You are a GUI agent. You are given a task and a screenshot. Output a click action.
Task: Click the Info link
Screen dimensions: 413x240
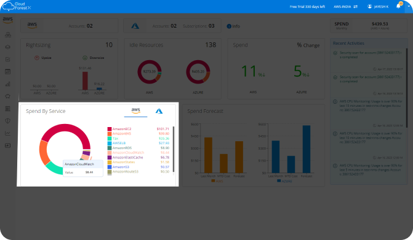pos(236,26)
